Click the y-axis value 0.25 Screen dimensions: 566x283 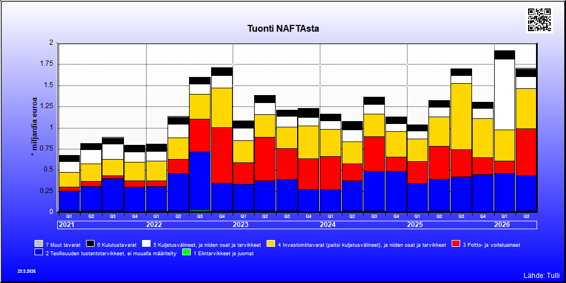pos(47,191)
